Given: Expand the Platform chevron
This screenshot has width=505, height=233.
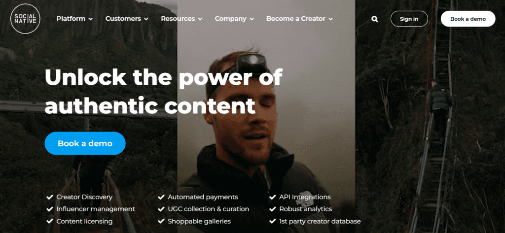Looking at the screenshot, I should [91, 19].
